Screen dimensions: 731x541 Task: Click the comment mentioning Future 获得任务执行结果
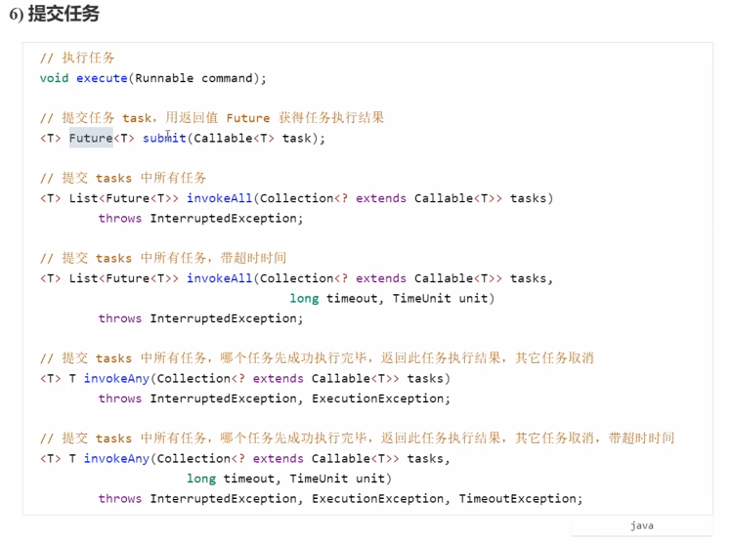click(x=212, y=118)
